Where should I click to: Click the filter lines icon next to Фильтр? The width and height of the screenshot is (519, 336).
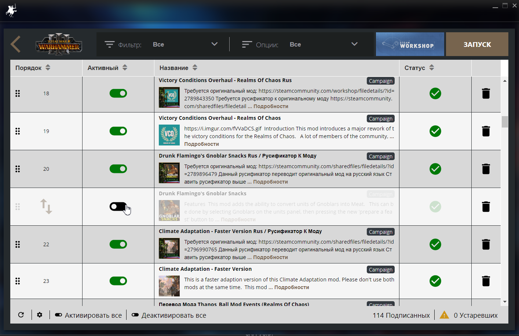(109, 44)
